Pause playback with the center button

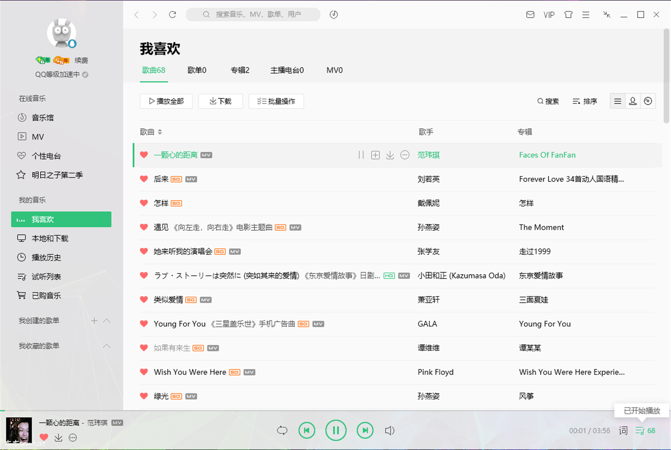pos(336,431)
